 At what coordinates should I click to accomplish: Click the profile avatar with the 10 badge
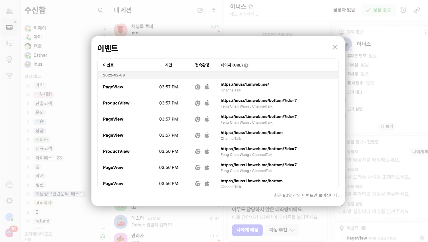click(x=9, y=233)
